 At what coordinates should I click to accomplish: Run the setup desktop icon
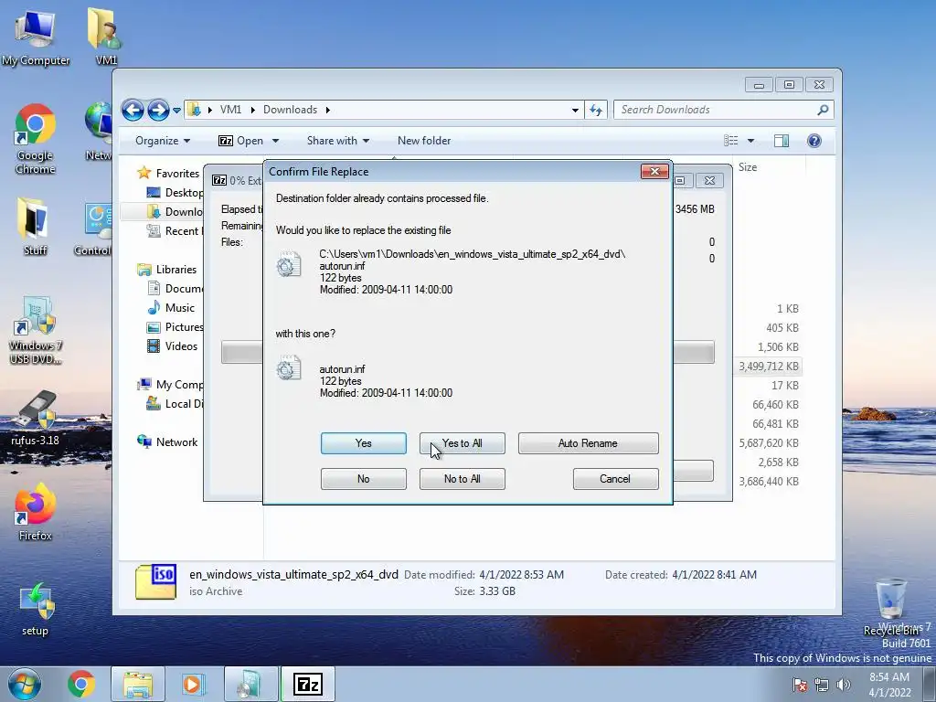pyautogui.click(x=36, y=609)
